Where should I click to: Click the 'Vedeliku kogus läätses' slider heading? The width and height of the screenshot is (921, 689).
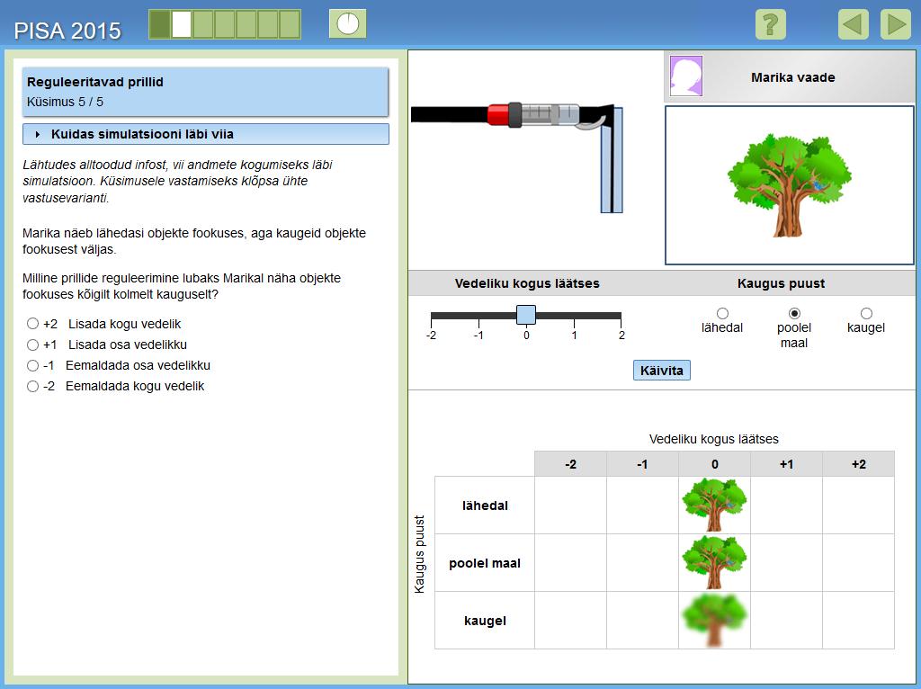527,283
